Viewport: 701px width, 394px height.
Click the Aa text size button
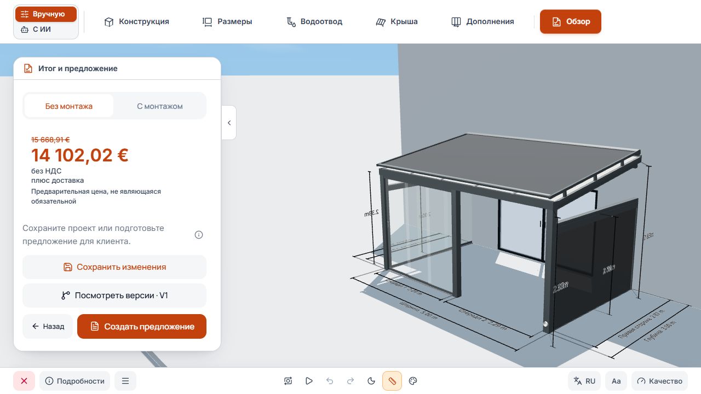click(x=616, y=381)
